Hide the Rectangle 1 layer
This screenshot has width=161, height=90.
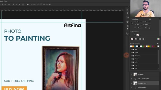coord(131,74)
